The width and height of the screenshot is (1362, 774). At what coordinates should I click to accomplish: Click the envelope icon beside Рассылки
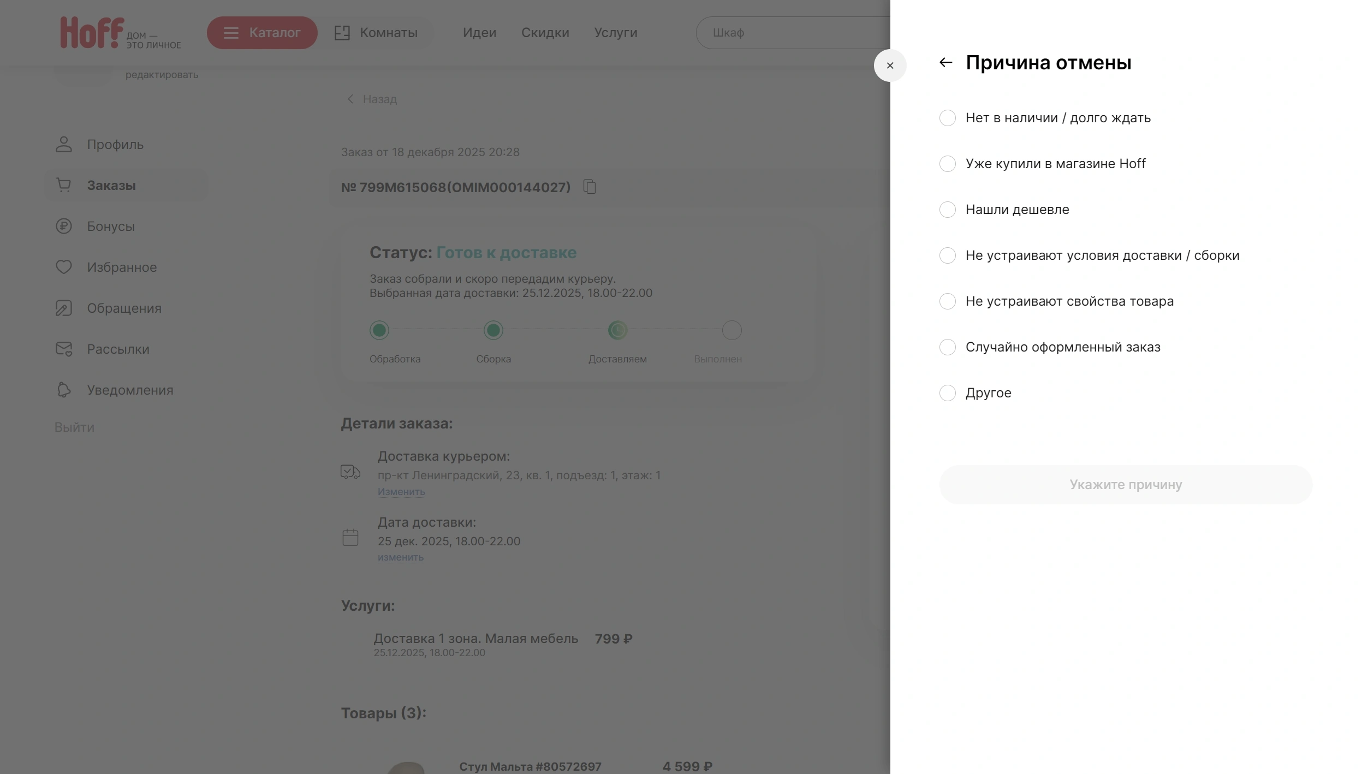click(64, 349)
